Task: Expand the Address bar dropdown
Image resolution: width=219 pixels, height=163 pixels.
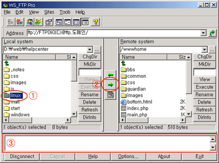Action: point(203,33)
